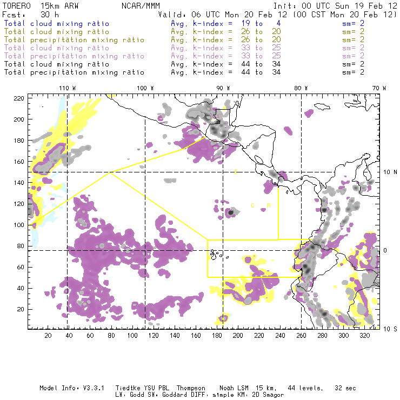
Task: Select the 'Fcst: 30 h' forecast hour text
Action: pos(30,15)
